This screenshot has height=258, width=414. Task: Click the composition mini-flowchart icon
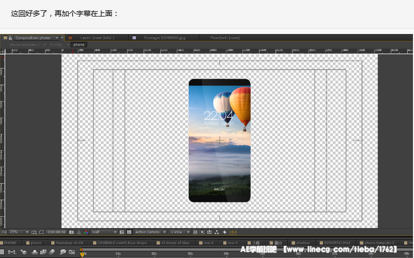(x=10, y=252)
